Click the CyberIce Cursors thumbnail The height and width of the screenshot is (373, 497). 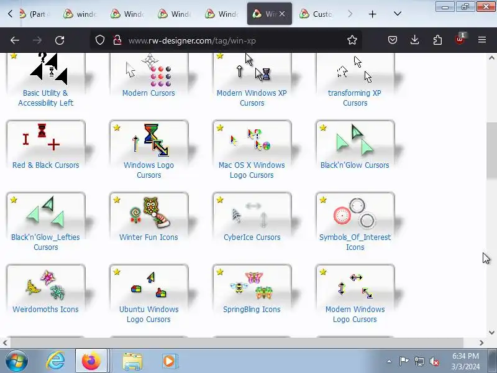[252, 212]
